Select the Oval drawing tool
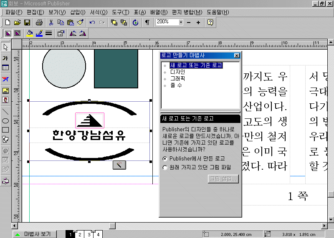334x238 pixels. click(x=5, y=121)
